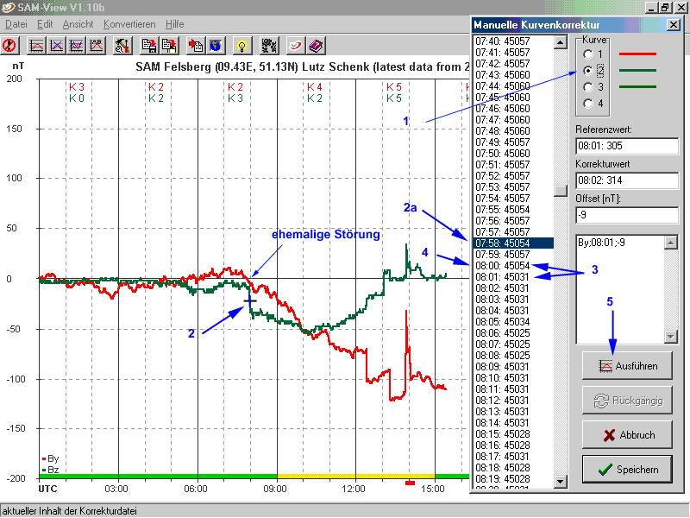This screenshot has height=518, width=690.
Task: Click the correction list scroll-down arrow
Action: coord(671,337)
